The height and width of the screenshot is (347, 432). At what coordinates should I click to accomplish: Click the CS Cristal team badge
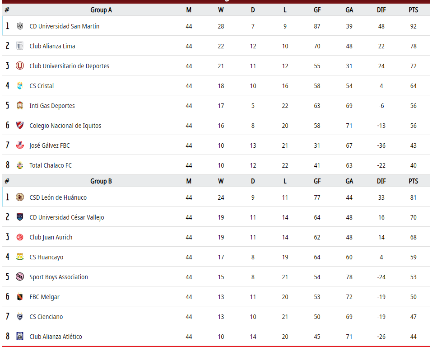click(20, 86)
